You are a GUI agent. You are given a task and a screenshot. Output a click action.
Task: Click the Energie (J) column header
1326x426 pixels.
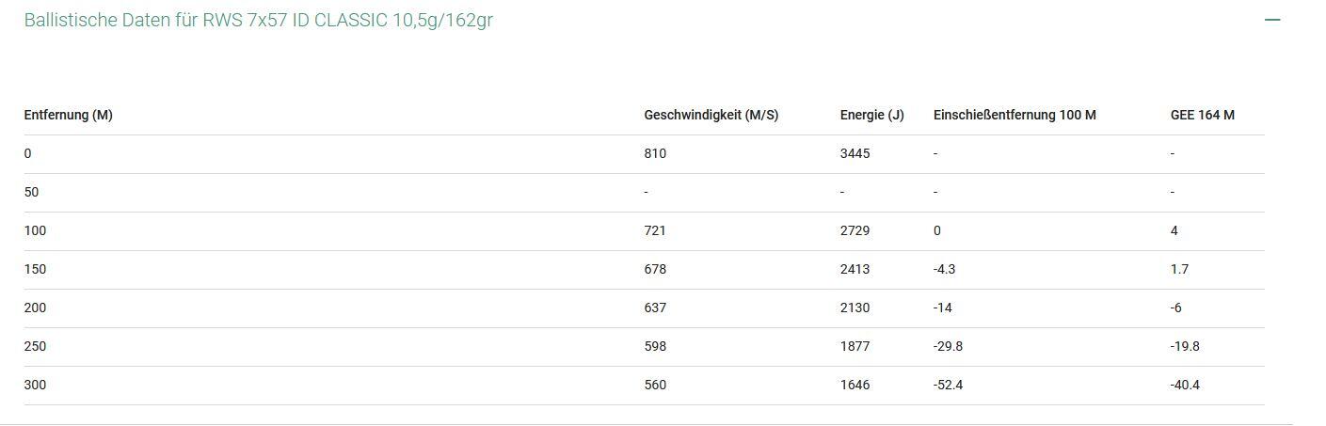pyautogui.click(x=871, y=115)
